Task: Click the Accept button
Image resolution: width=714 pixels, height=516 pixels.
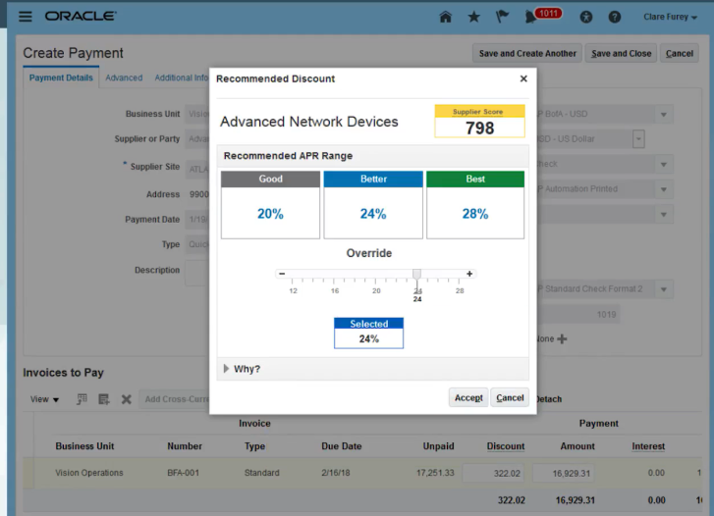Action: [468, 397]
